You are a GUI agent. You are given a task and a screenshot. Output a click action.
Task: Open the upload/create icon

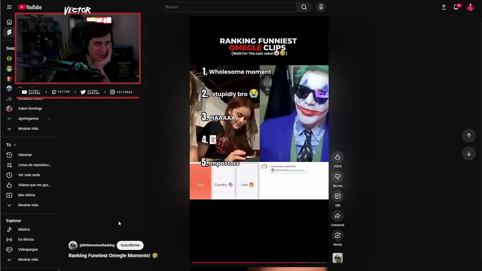[x=444, y=7]
